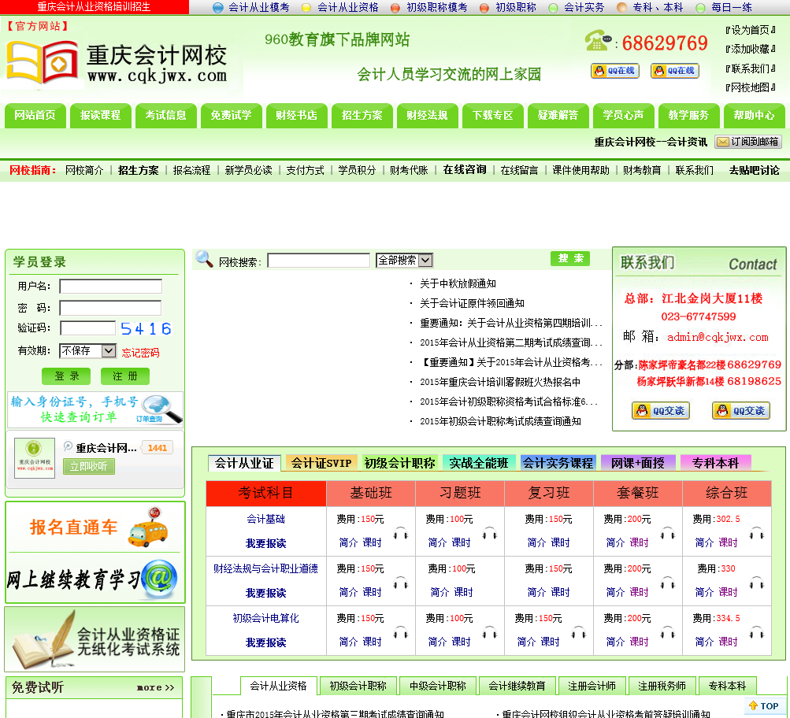790x718 pixels.
Task: Select the 中级会计职称 news tab
Action: pyautogui.click(x=437, y=686)
